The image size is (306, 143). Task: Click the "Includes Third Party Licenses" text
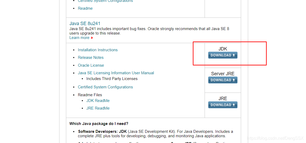pyautogui.click(x=112, y=79)
